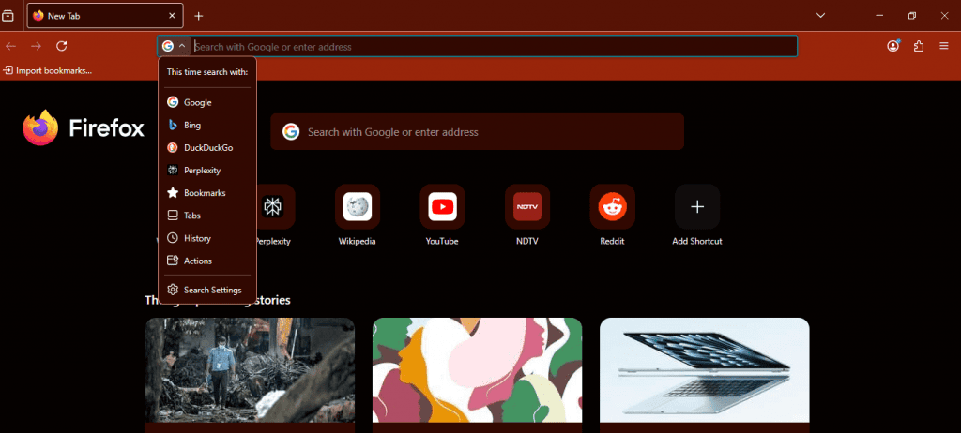Expand the List all tabs chevron
Screen dimensions: 961x433
(x=820, y=16)
